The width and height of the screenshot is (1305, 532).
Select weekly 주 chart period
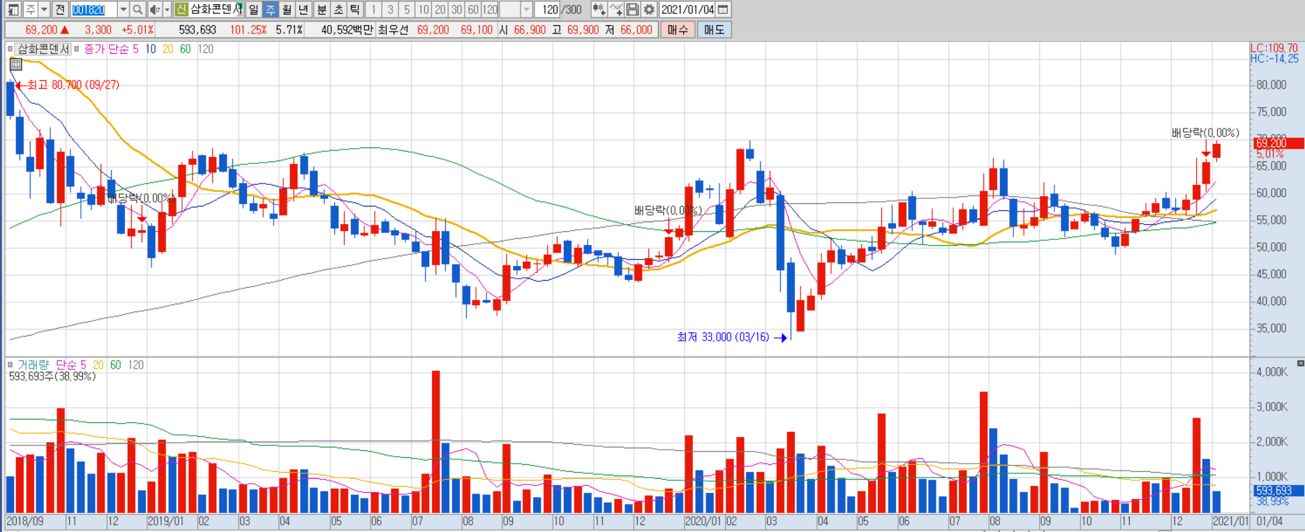click(270, 10)
